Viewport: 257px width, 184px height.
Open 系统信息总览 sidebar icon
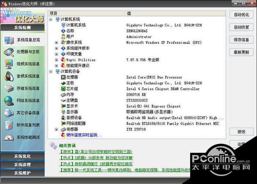click(x=9, y=40)
